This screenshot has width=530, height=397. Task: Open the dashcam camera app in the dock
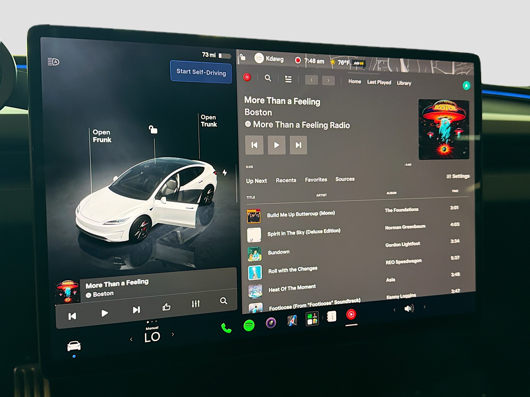271,323
